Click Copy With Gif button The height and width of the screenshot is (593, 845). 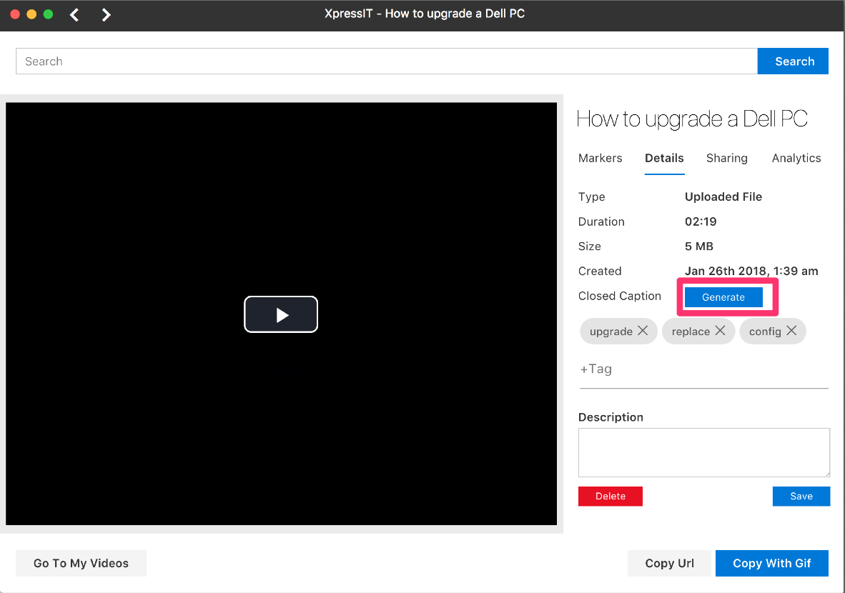[771, 564]
